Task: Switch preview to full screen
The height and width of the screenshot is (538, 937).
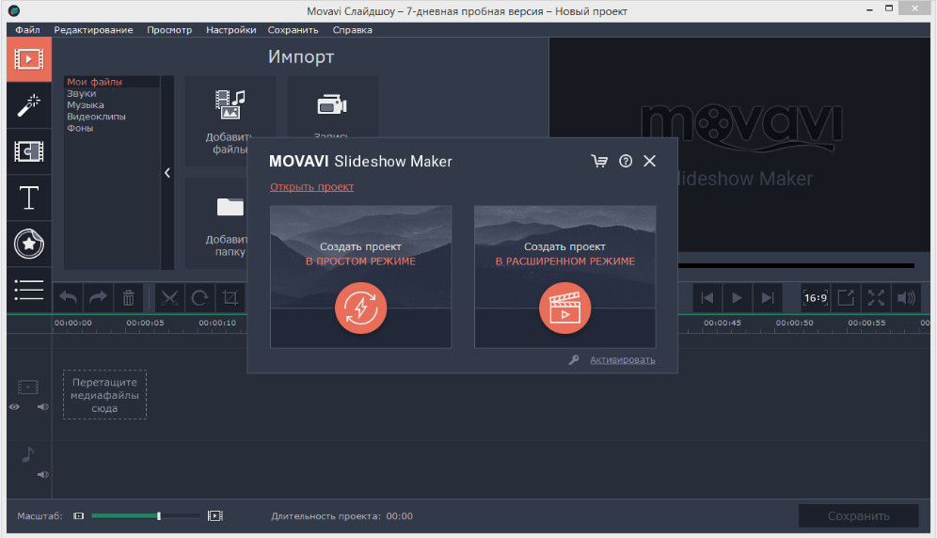Action: tap(876, 298)
